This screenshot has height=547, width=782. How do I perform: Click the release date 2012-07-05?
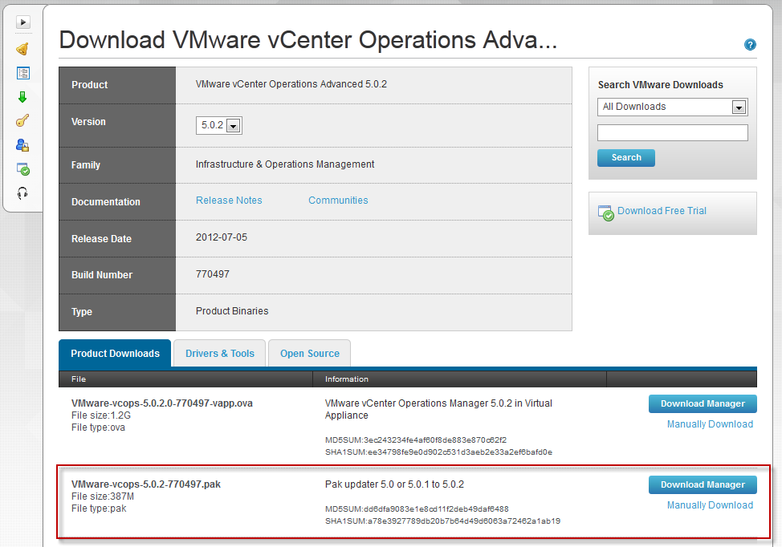tap(222, 237)
